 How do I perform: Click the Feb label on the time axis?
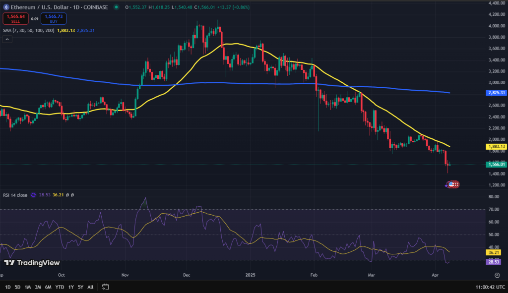pos(314,275)
